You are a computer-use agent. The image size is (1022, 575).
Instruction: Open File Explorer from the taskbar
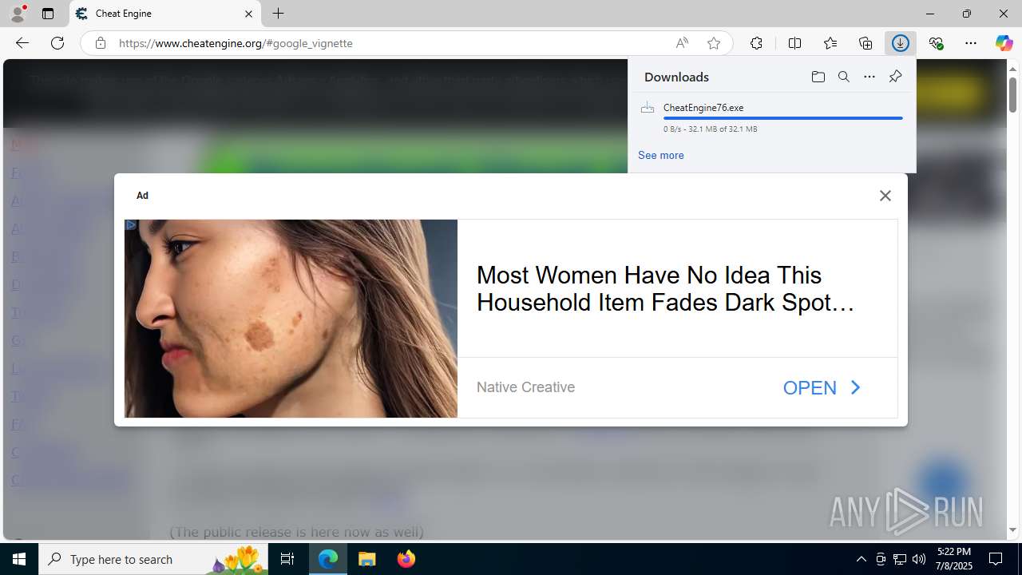[367, 559]
